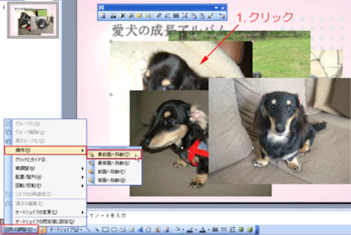Select the Arrow drawing tool
351x235 pixels.
97,230
